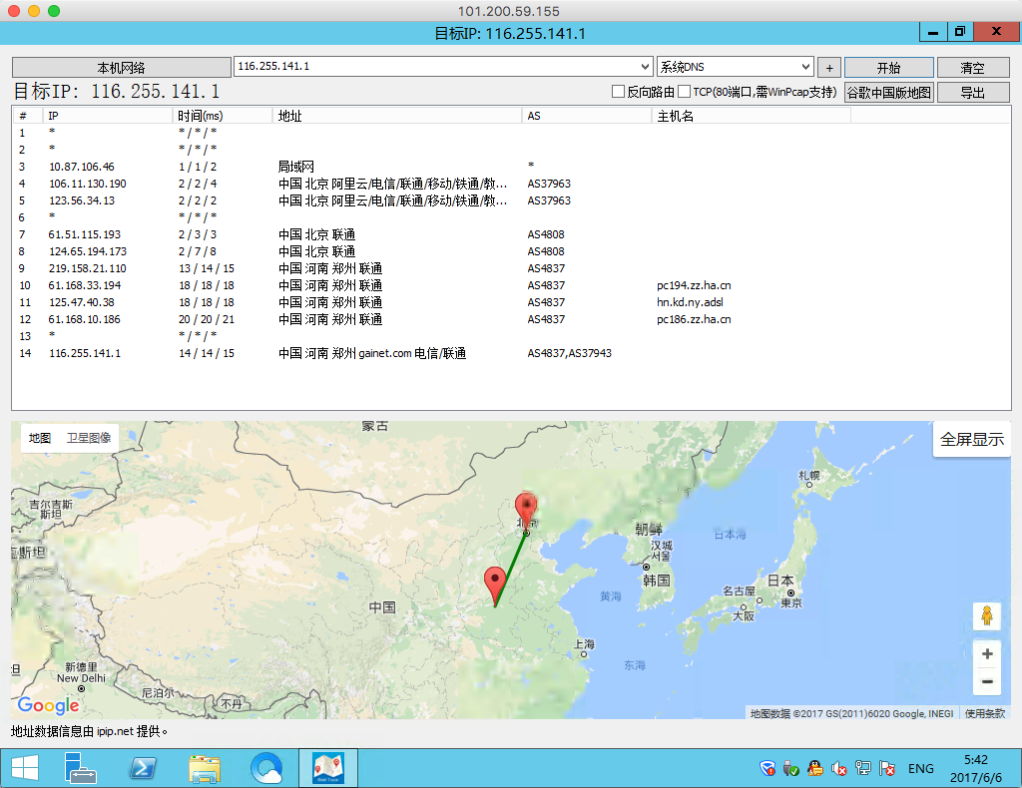Screen dimensions: 1022x788
Task: Click the QQ penguin tray icon
Action: (814, 768)
